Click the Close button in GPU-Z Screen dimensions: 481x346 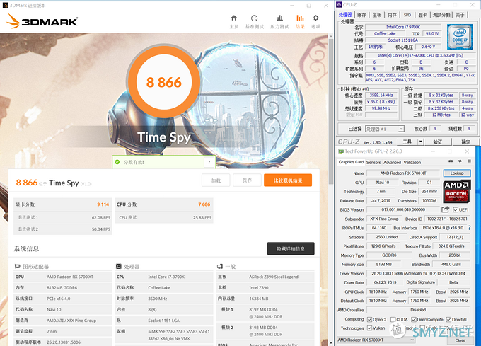pyautogui.click(x=460, y=340)
